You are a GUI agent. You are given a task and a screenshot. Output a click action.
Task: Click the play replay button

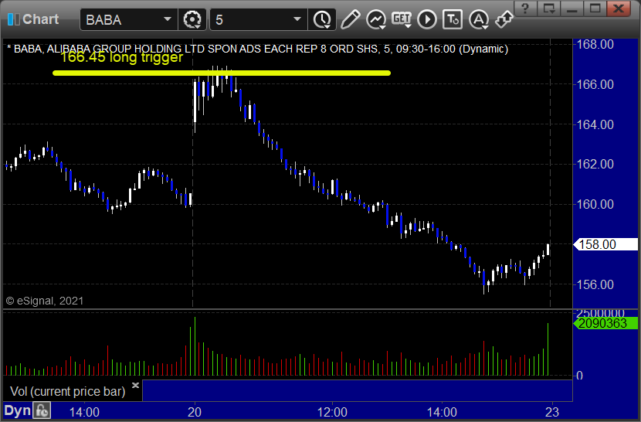point(427,19)
